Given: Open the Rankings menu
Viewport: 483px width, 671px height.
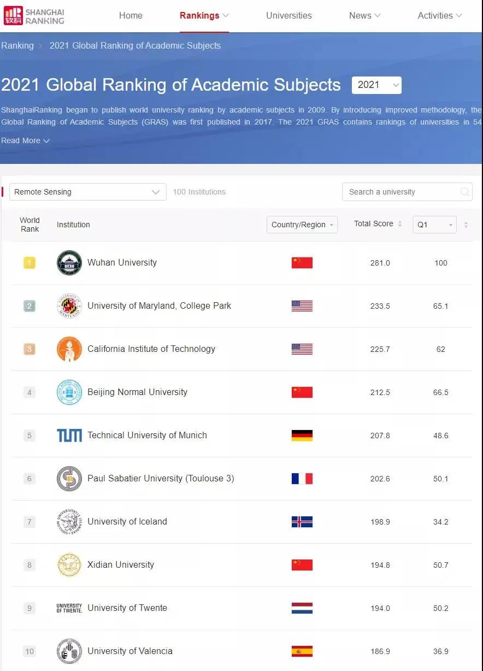Looking at the screenshot, I should coord(204,15).
